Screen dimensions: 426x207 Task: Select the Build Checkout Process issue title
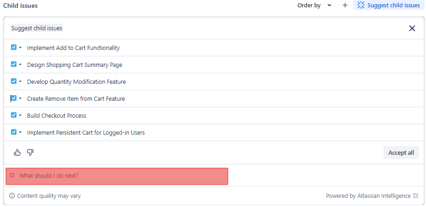coord(57,115)
